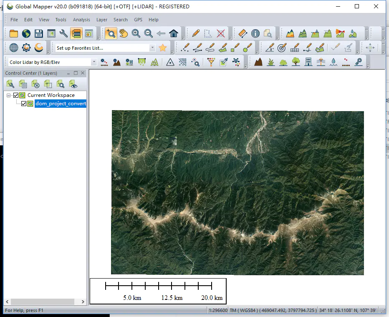The height and width of the screenshot is (317, 389).
Task: Open the Analysis menu
Action: click(x=81, y=20)
